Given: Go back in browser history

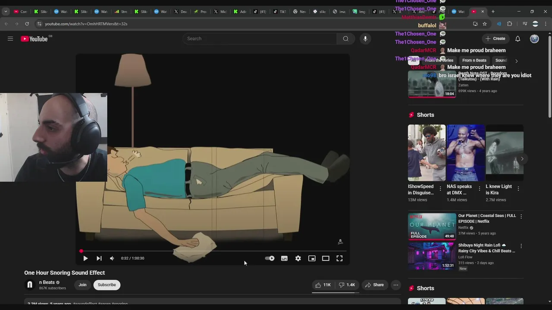Looking at the screenshot, I should click(6, 24).
